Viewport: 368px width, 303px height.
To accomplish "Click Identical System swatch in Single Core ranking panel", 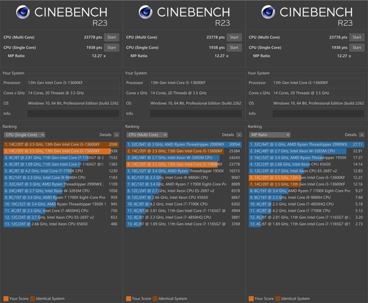I will pyautogui.click(x=32, y=298).
